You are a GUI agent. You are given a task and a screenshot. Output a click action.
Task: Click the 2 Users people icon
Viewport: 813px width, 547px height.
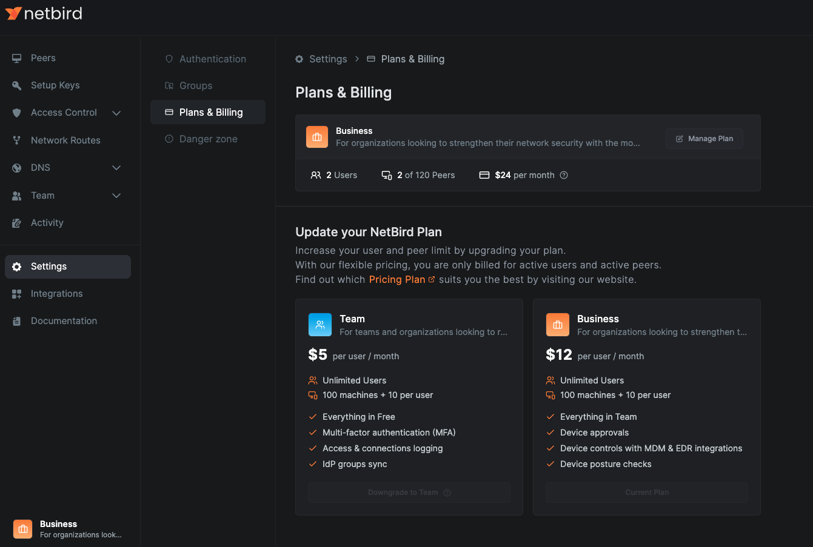click(316, 175)
